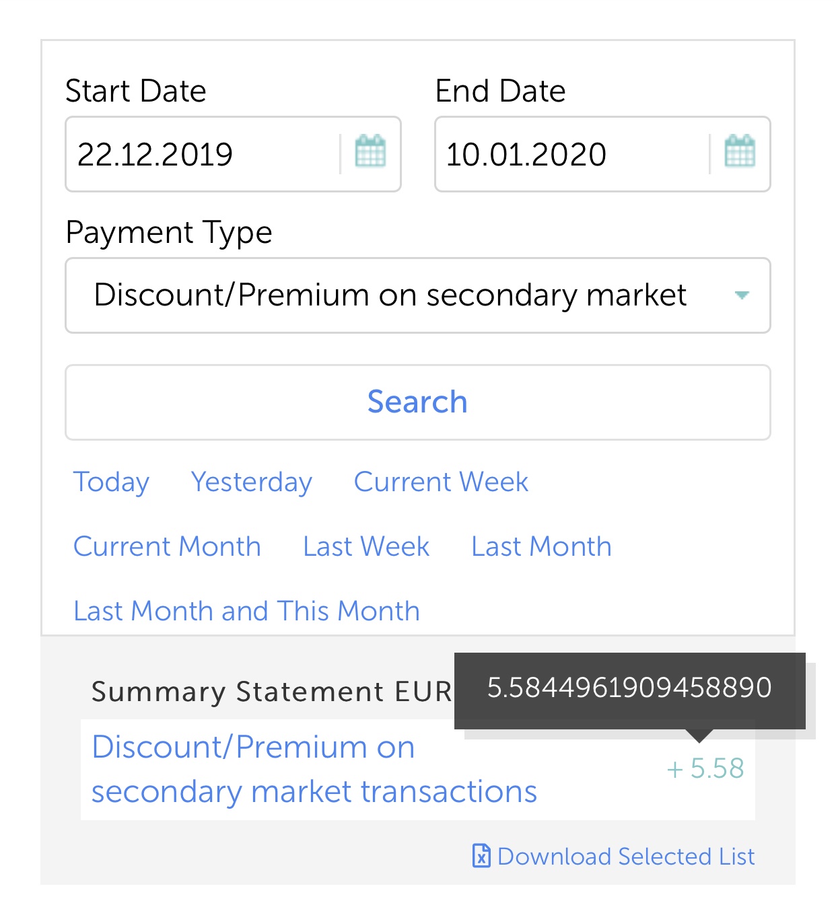Image resolution: width=836 pixels, height=907 pixels.
Task: Choose the Current Week date range
Action: coord(441,482)
